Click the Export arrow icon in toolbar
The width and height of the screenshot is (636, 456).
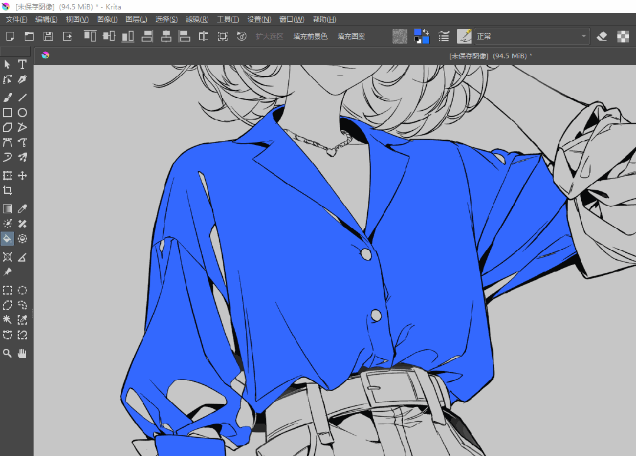point(67,37)
